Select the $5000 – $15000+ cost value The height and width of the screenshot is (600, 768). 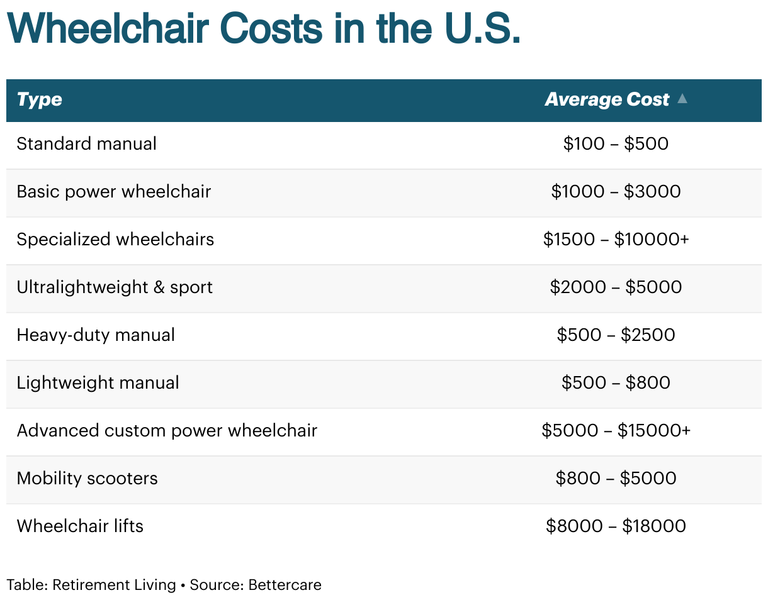616,431
